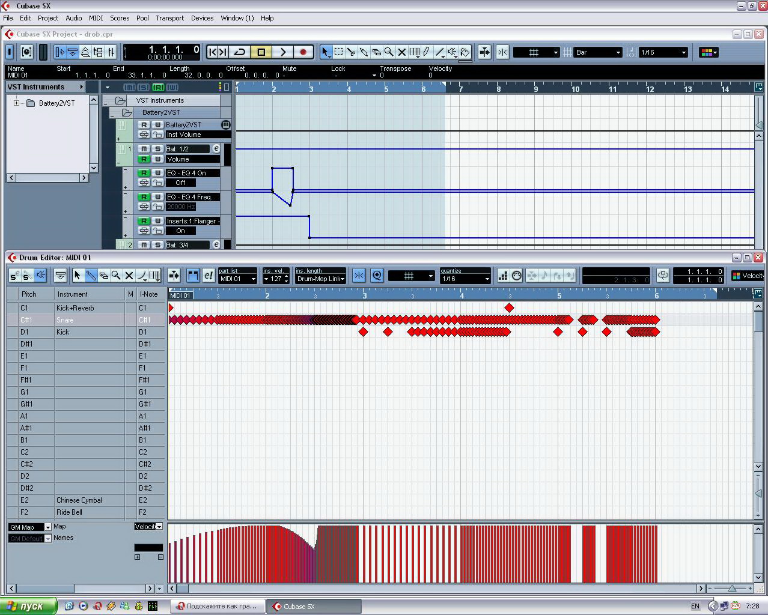
Task: Click the VST Instruments panel header button
Action: click(46, 87)
